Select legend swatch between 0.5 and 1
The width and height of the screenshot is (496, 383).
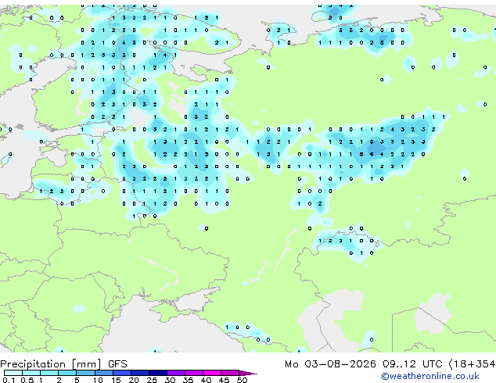click(x=31, y=373)
